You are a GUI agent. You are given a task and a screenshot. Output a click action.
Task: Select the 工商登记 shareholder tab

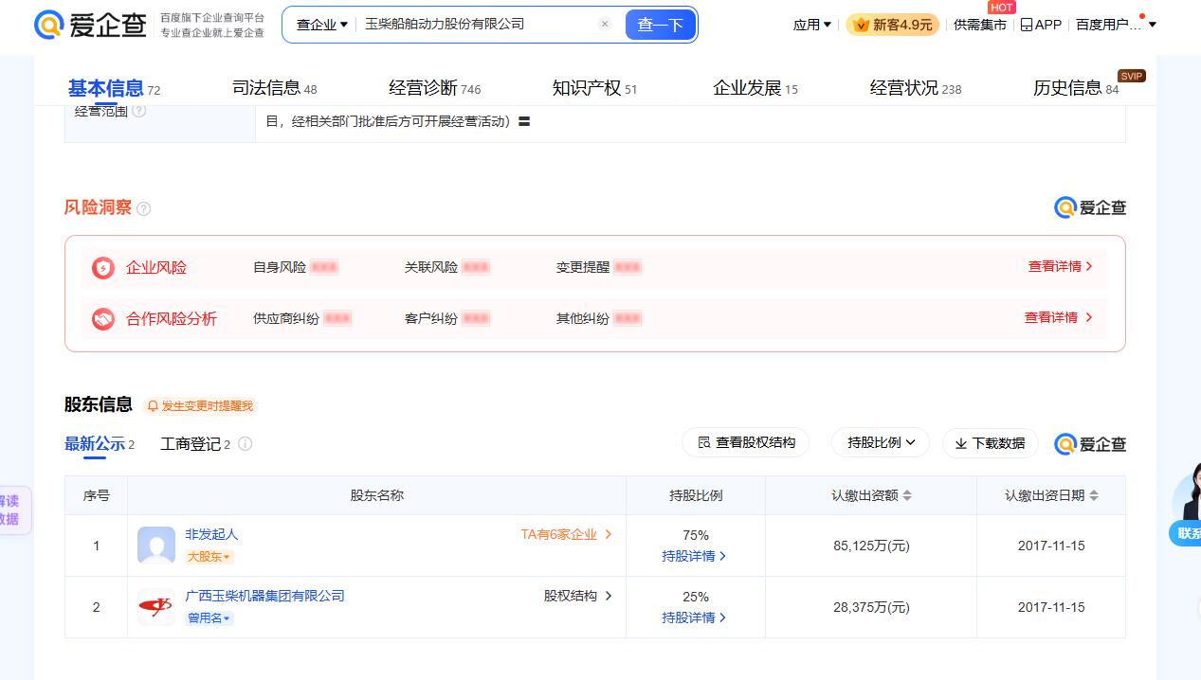(195, 444)
